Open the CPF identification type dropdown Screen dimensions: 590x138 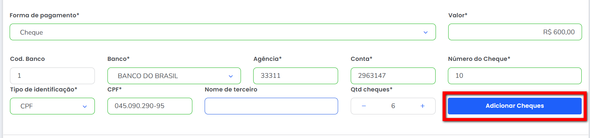click(x=52, y=106)
